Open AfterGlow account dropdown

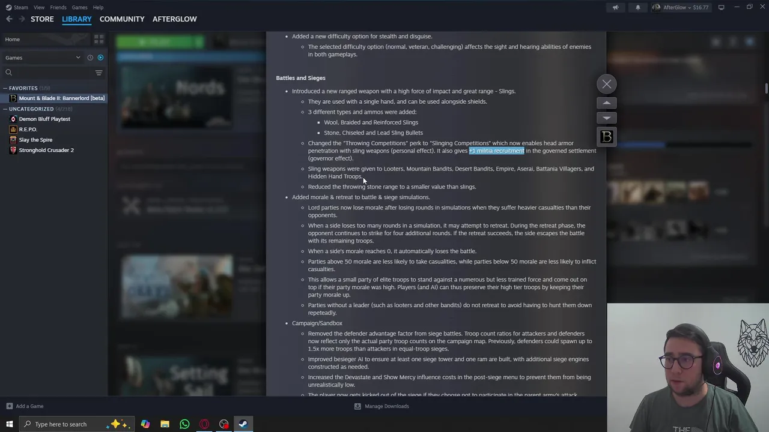(681, 7)
